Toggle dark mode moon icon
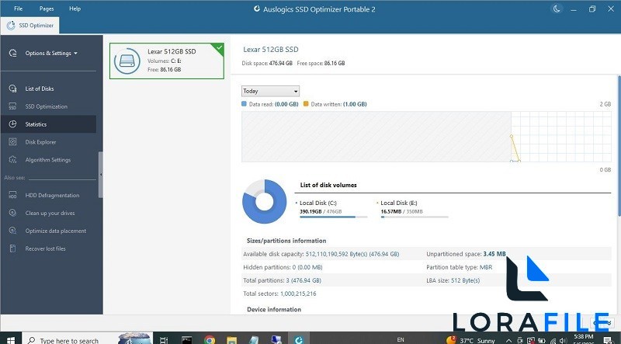621x344 pixels. pos(557,9)
